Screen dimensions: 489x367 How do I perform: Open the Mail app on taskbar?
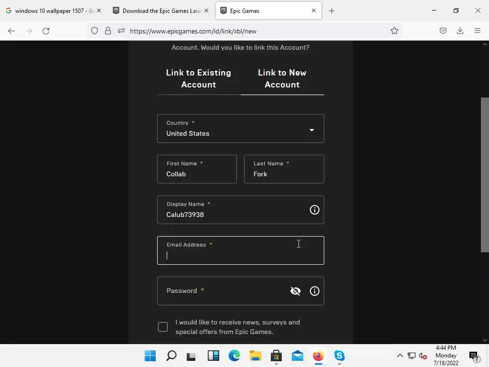pyautogui.click(x=297, y=356)
